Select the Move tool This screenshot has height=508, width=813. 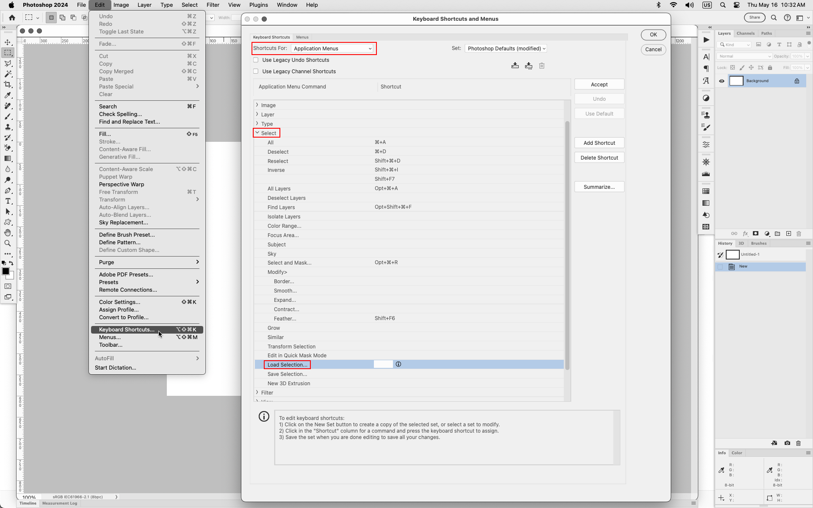[x=8, y=42]
